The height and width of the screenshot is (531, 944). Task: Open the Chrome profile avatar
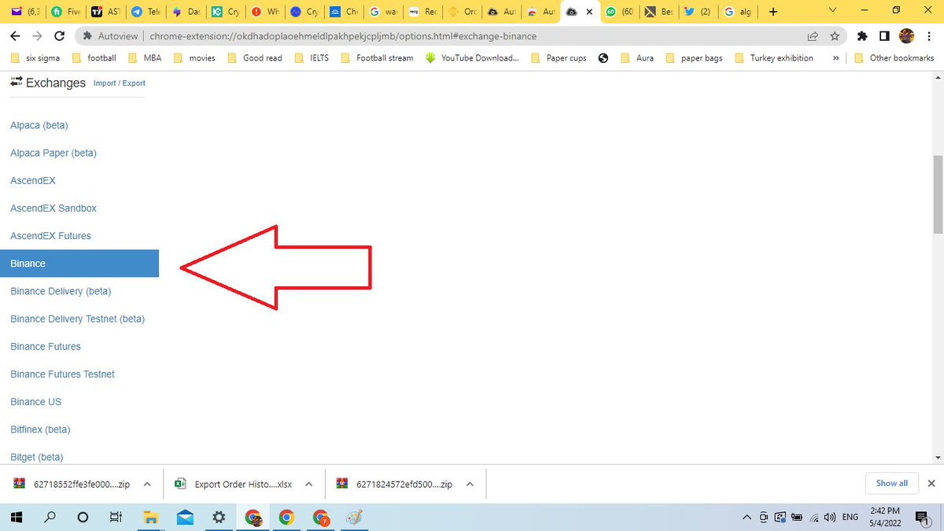click(906, 36)
